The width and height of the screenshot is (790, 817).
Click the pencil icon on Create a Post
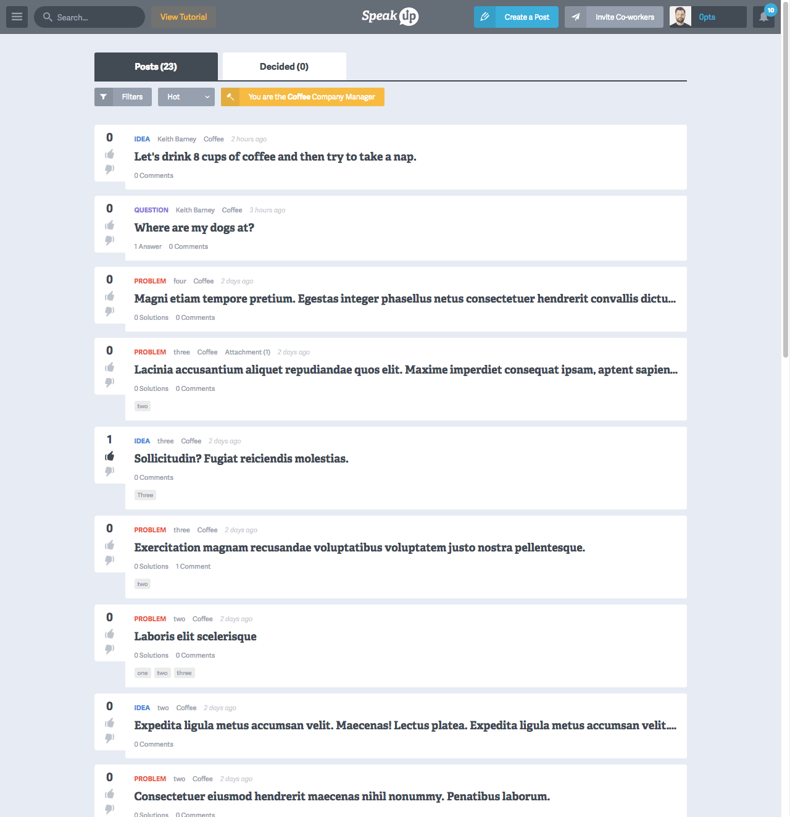coord(485,17)
